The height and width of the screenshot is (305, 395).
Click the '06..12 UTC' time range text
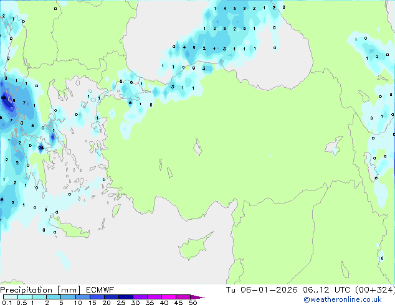point(326,290)
